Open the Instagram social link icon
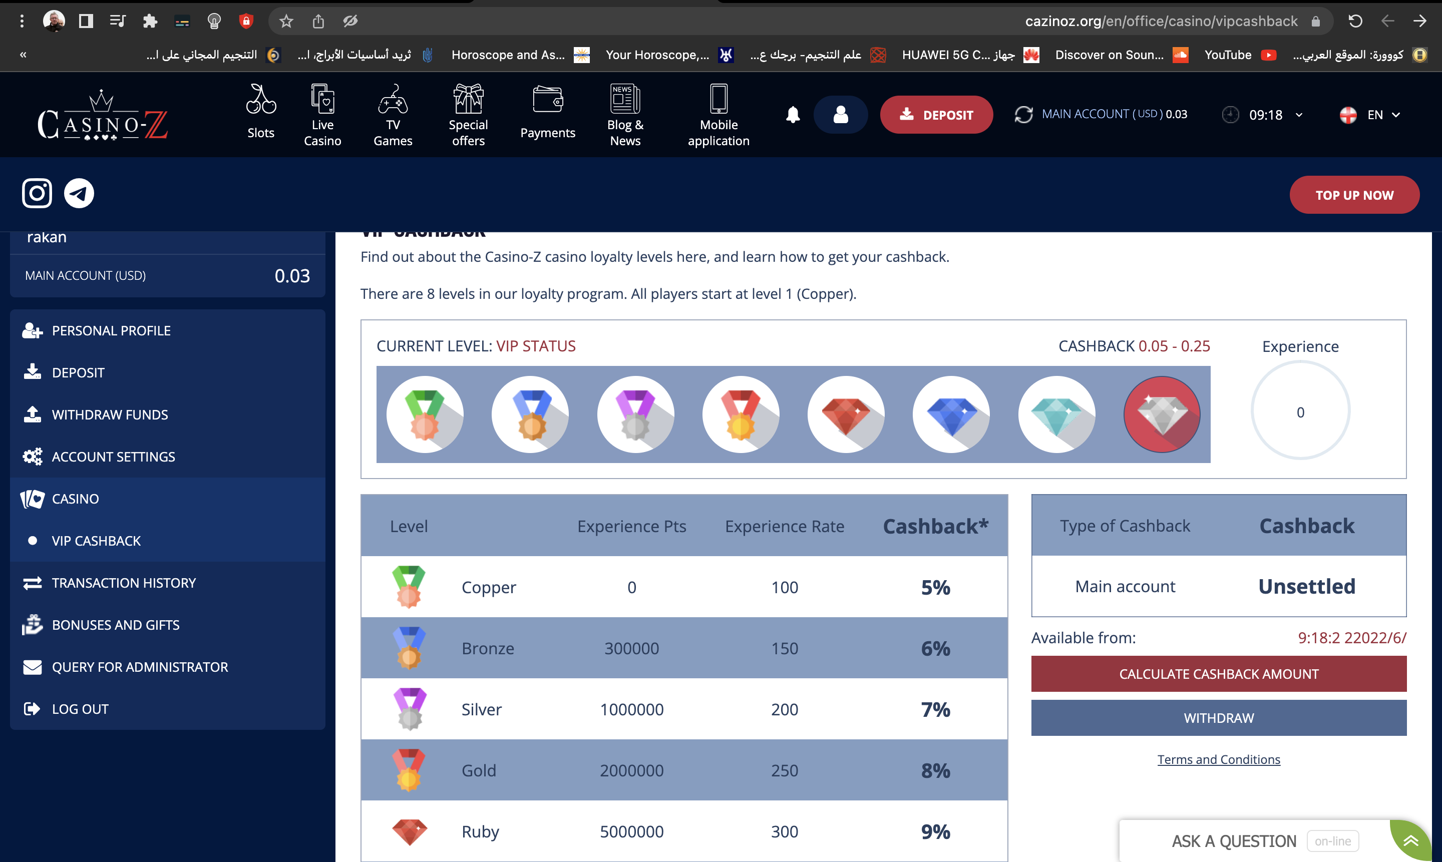Image resolution: width=1442 pixels, height=862 pixels. (37, 193)
